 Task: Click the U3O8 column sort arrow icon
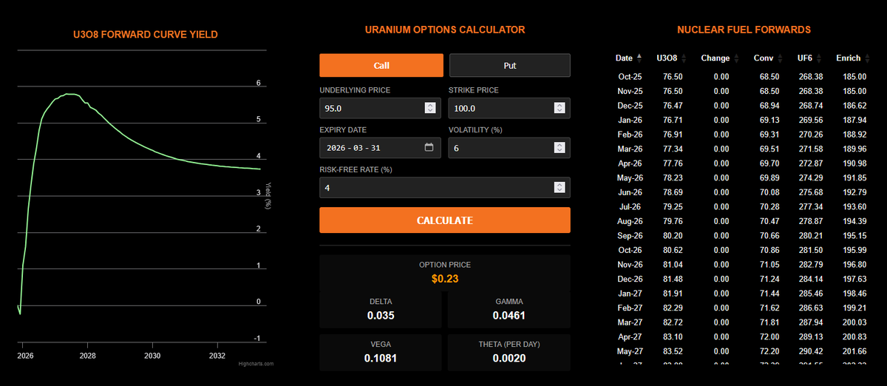tap(684, 58)
